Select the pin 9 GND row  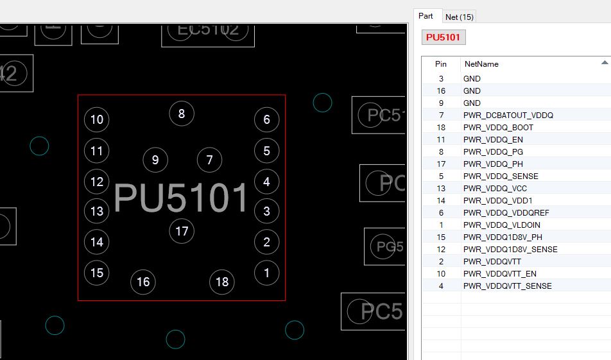516,103
